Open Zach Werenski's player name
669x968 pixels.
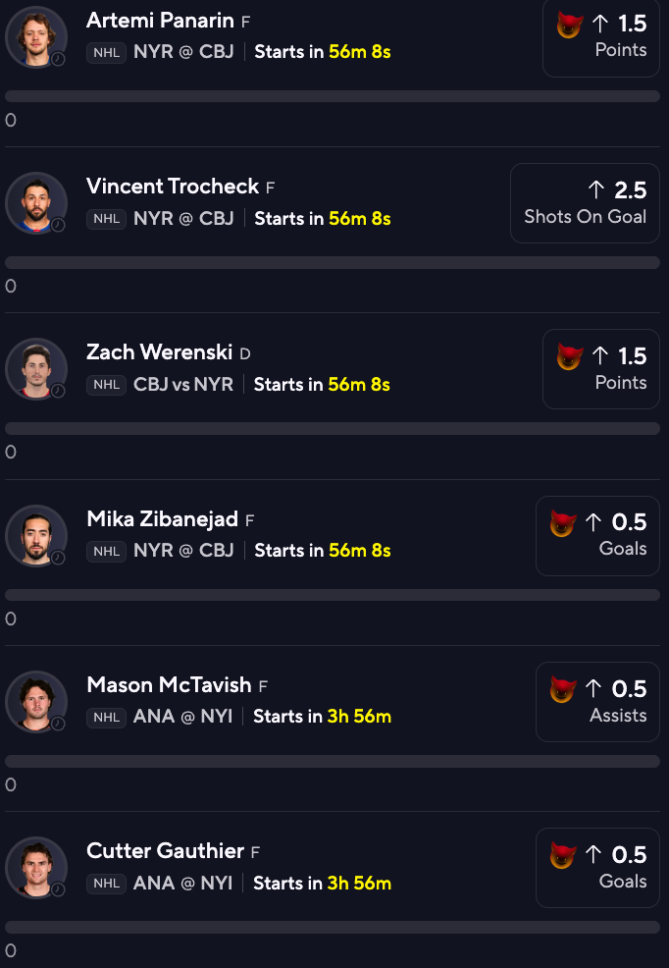pos(159,352)
